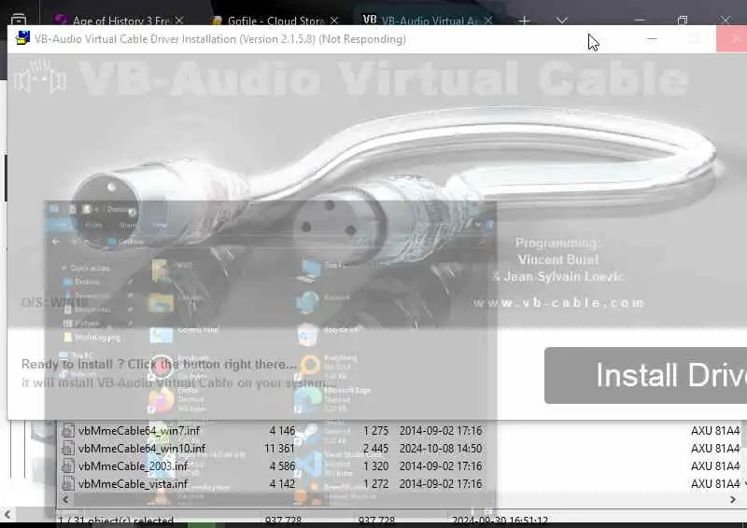Click status bar date 2024-09-30 16:51:12

[500, 520]
